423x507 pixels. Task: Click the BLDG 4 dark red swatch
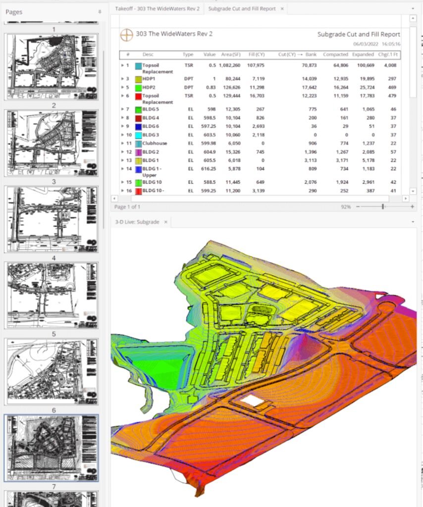[x=139, y=118]
